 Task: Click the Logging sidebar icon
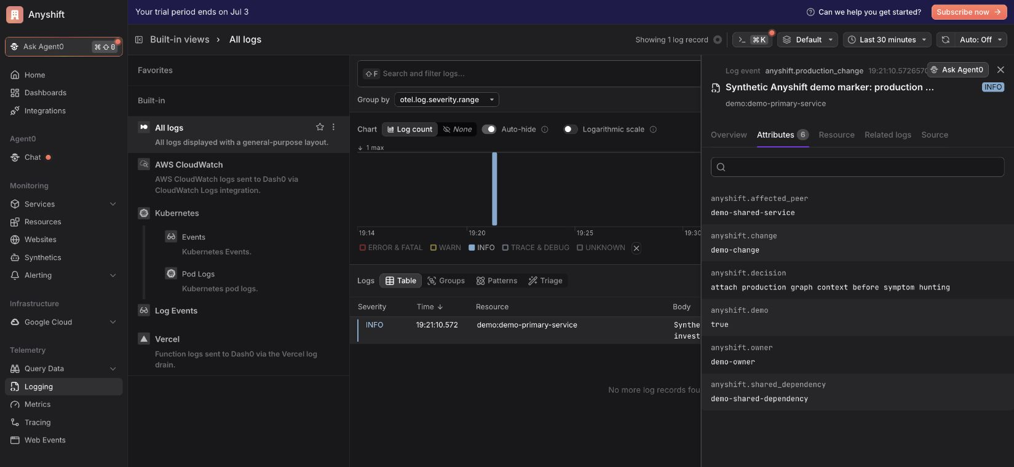tap(15, 387)
